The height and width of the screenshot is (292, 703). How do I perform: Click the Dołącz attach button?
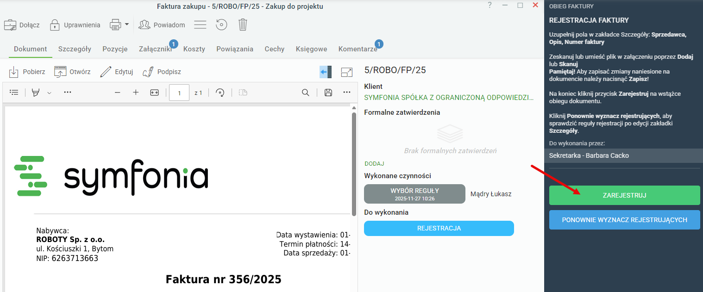[22, 25]
